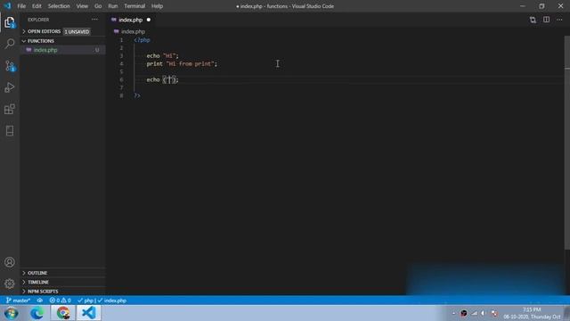Click the sixth activity bar icon below Extensions
This screenshot has height=321, width=570.
coord(10,131)
